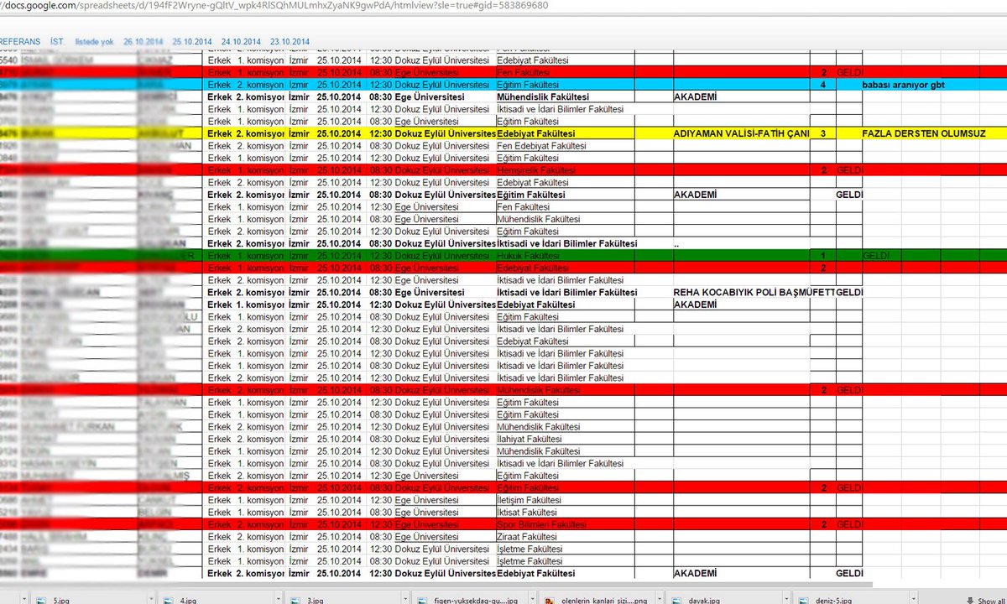1007x604 pixels.
Task: Select 'İzmir' cell in the blue highlighted row
Action: click(299, 85)
